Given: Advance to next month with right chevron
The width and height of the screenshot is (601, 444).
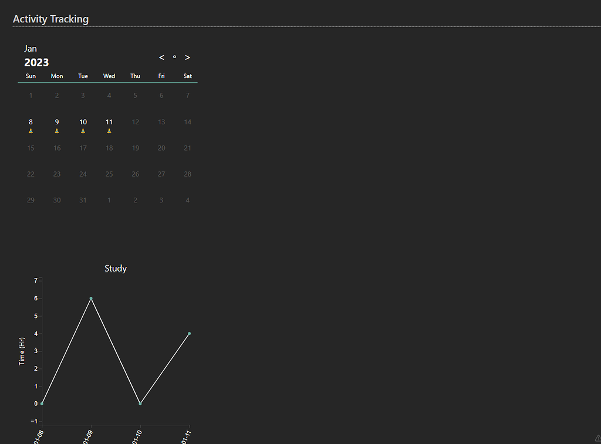Looking at the screenshot, I should point(187,57).
